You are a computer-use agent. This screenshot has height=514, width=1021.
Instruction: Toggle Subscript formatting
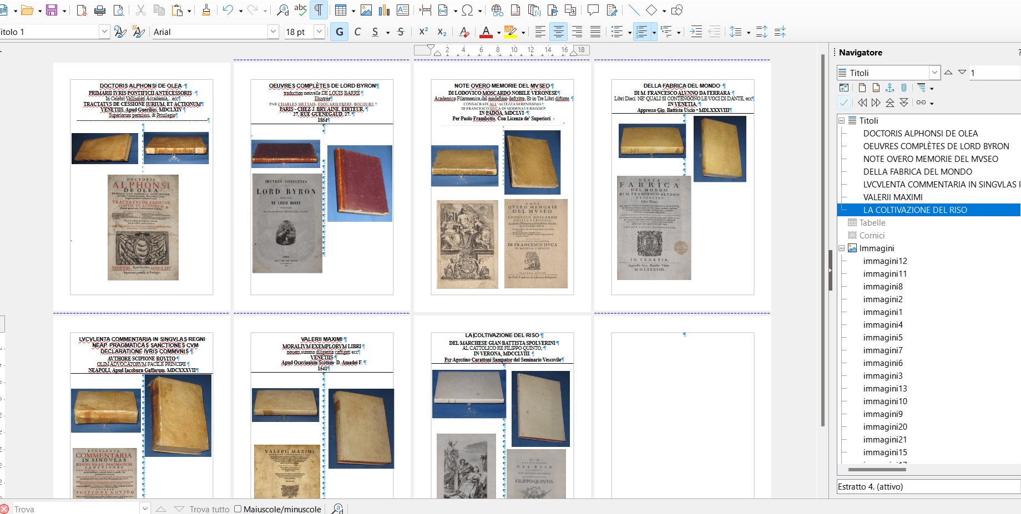(x=442, y=32)
